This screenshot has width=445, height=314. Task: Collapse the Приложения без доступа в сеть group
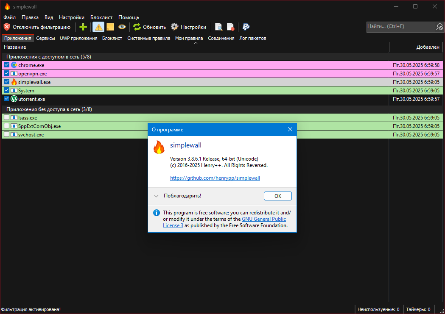click(x=49, y=109)
